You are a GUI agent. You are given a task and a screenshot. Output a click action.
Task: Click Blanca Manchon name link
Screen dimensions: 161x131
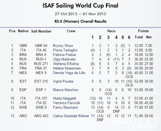66,90
